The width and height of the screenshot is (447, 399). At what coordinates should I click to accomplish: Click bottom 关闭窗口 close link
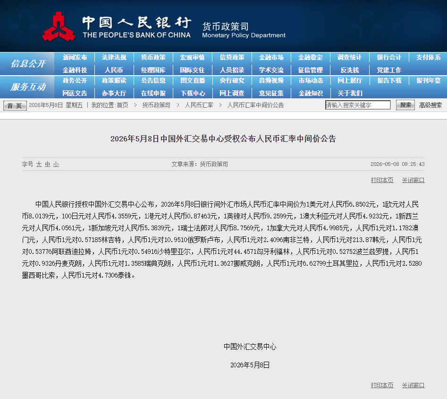click(413, 385)
